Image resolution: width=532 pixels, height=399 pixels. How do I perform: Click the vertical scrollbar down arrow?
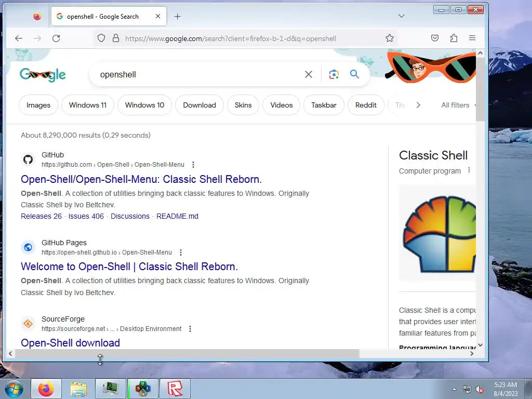(480, 345)
